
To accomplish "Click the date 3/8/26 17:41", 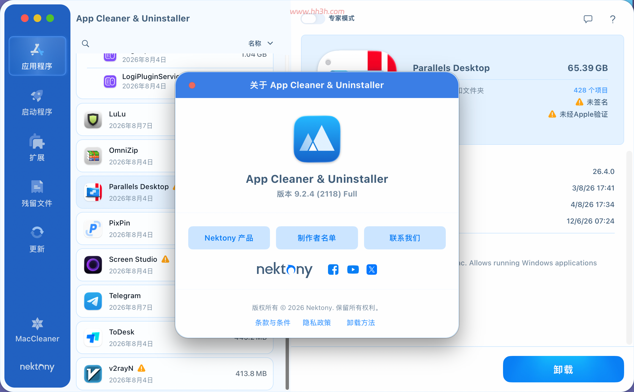I will point(593,188).
